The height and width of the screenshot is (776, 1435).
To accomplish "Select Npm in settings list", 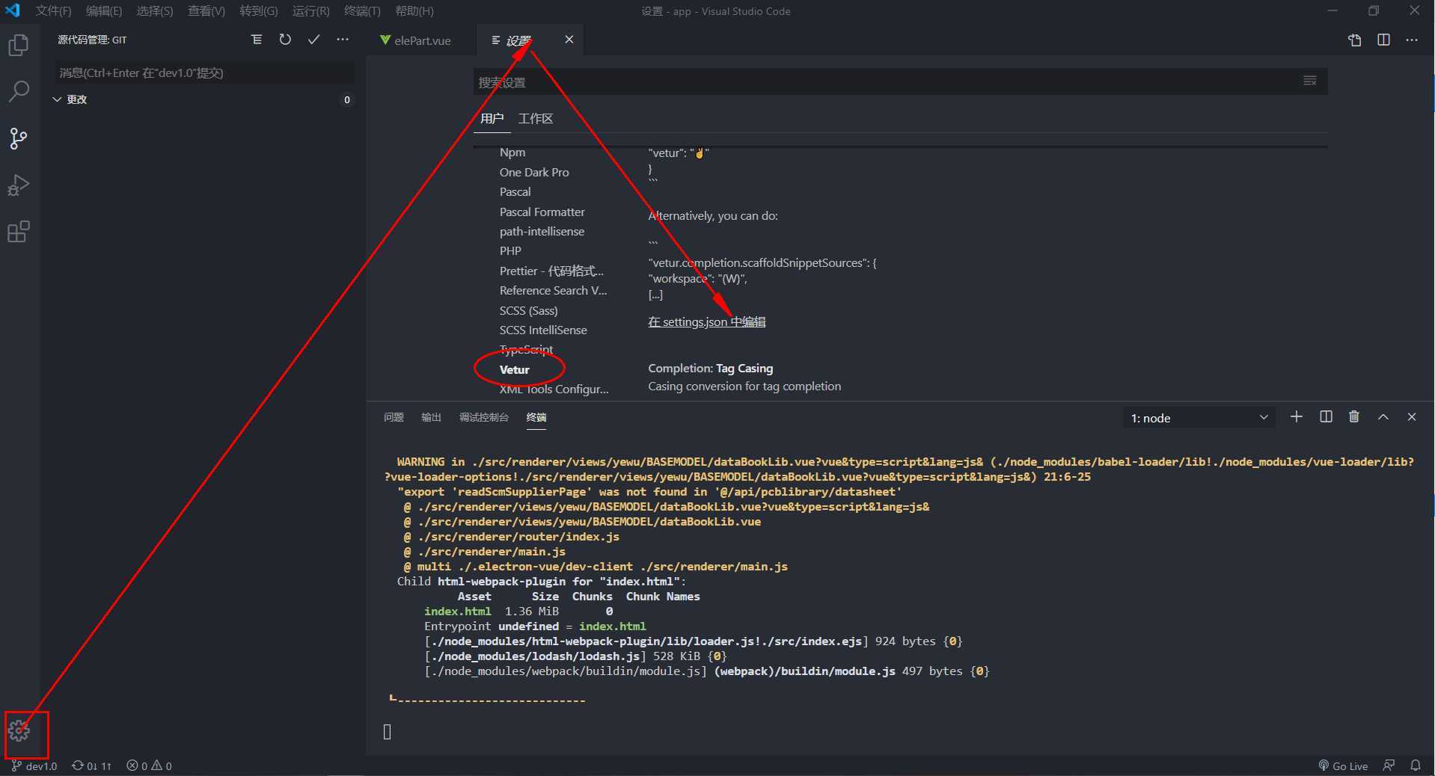I will click(512, 153).
